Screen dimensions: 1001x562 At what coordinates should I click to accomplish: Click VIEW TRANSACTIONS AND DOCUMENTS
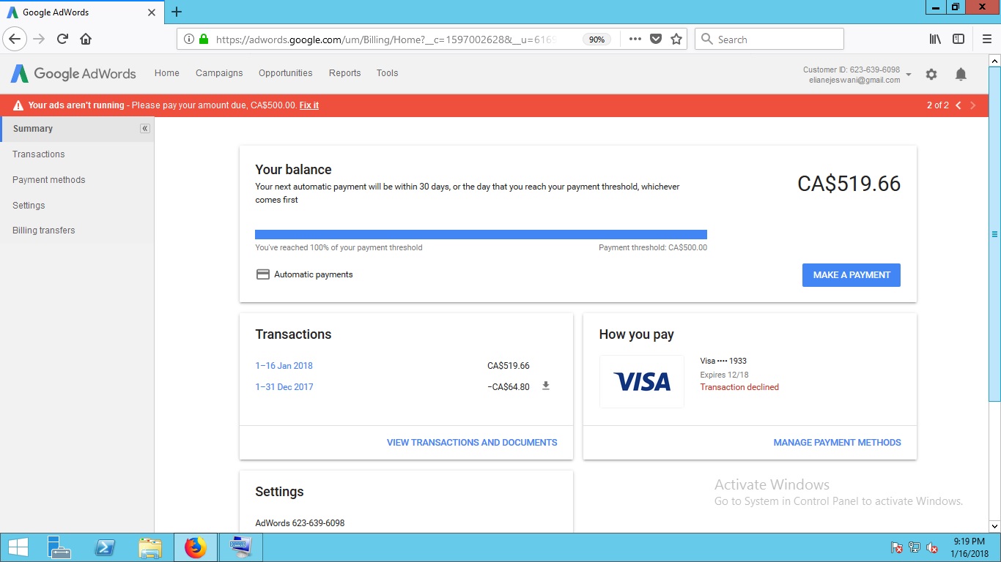[472, 443]
